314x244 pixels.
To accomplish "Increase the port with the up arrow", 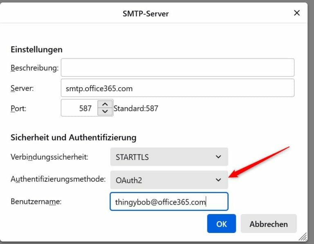I will (105, 104).
